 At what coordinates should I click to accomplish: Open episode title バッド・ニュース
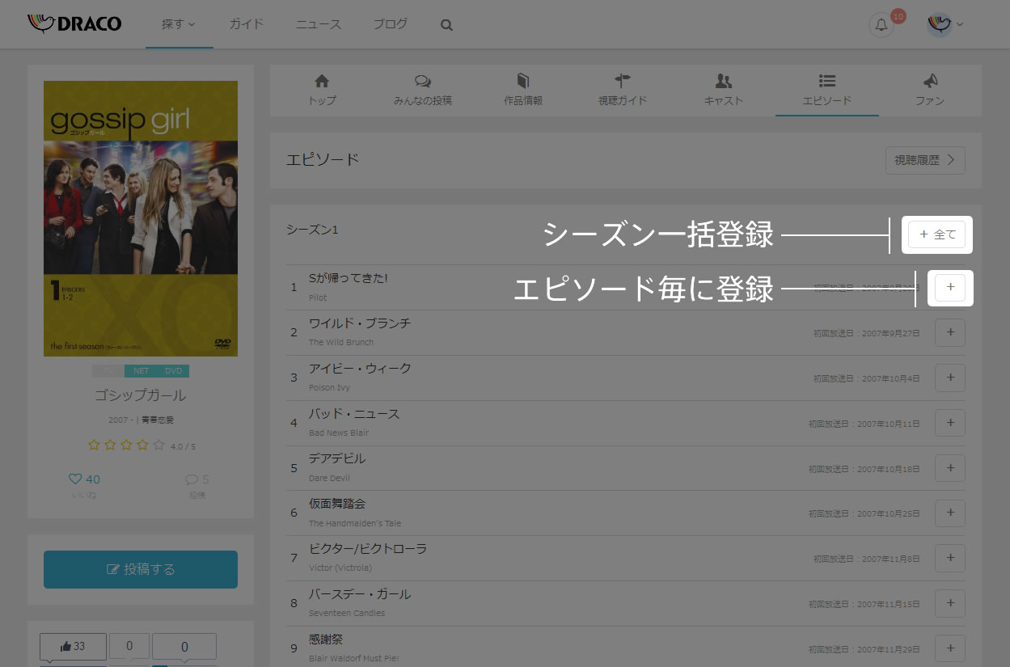pyautogui.click(x=354, y=414)
